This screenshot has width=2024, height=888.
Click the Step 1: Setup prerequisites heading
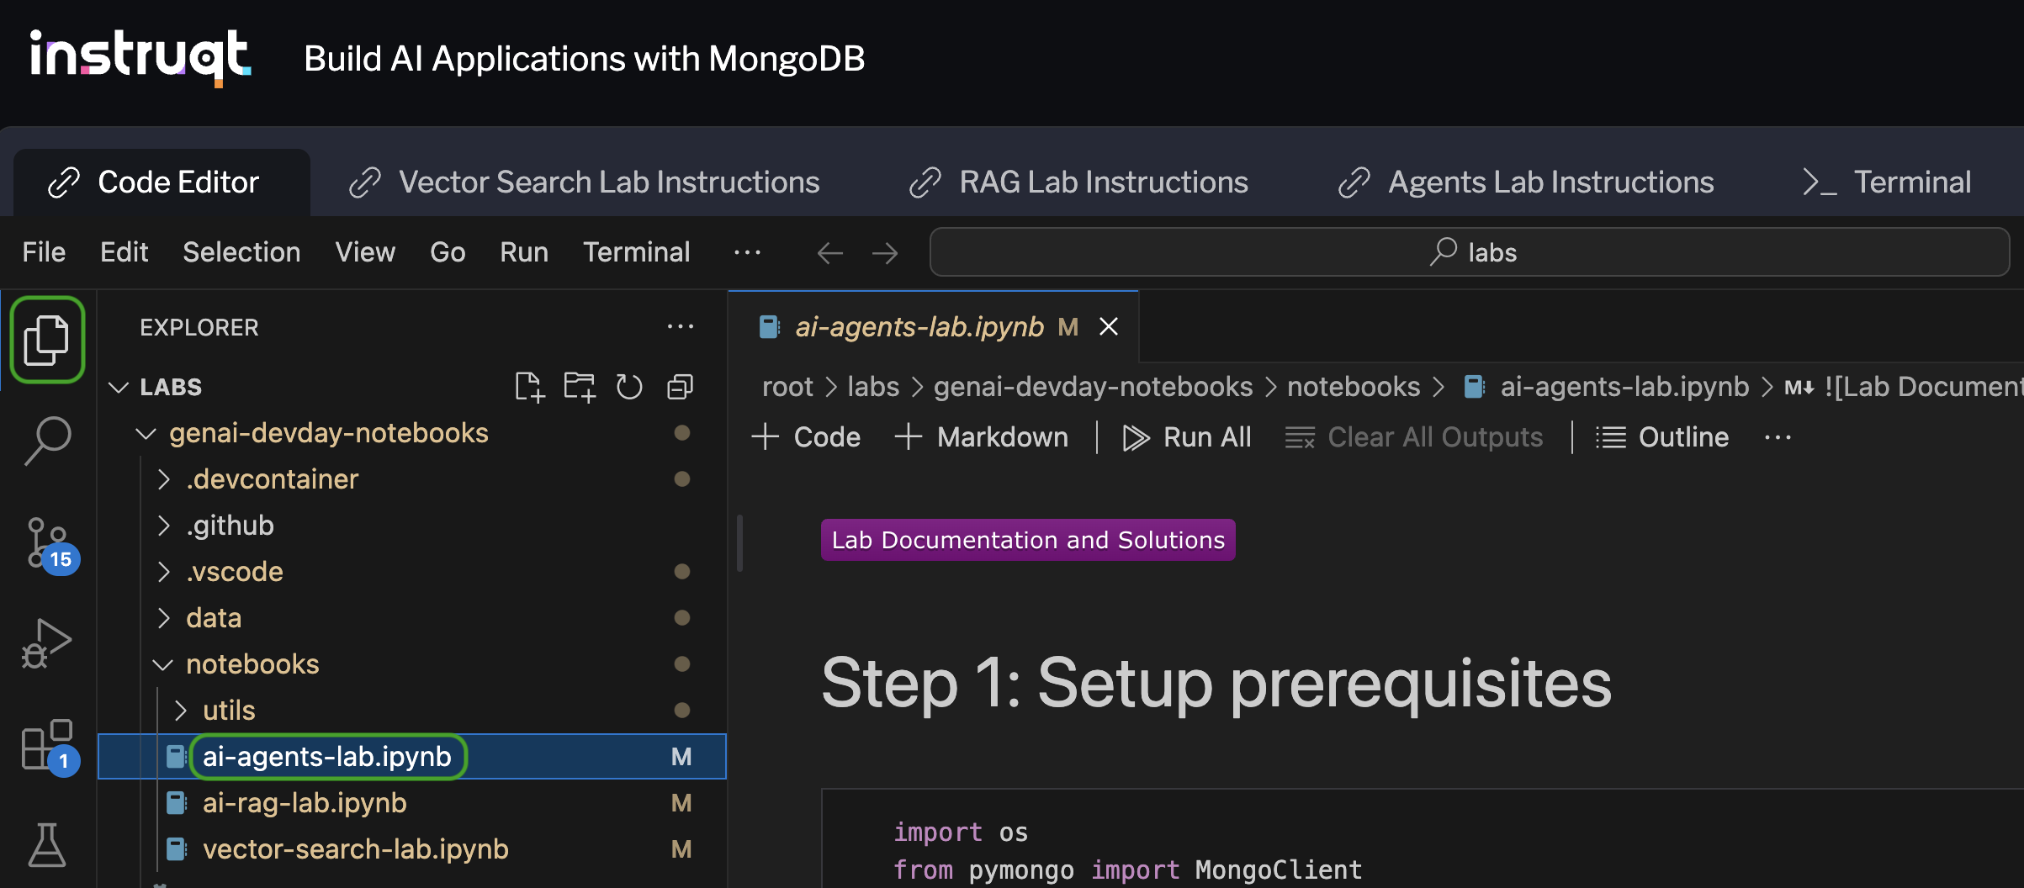click(x=1216, y=683)
